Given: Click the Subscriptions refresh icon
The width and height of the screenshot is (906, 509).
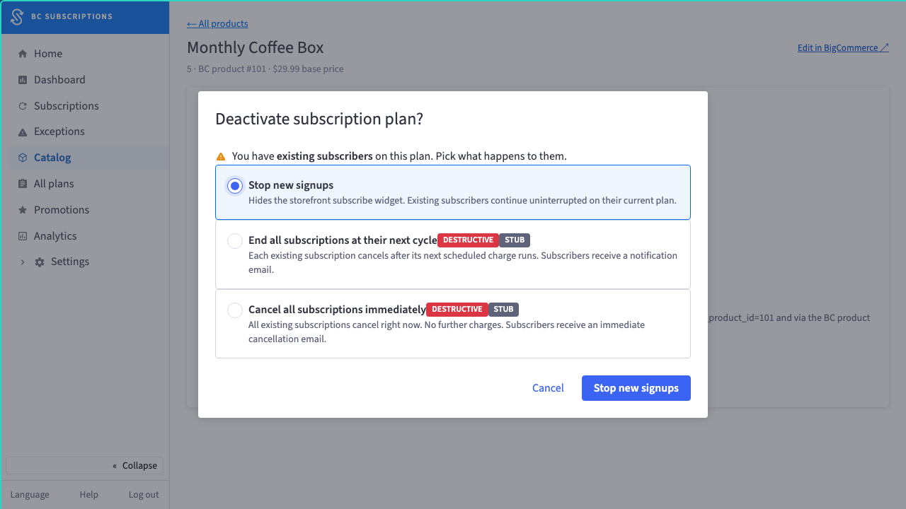Looking at the screenshot, I should 23,106.
